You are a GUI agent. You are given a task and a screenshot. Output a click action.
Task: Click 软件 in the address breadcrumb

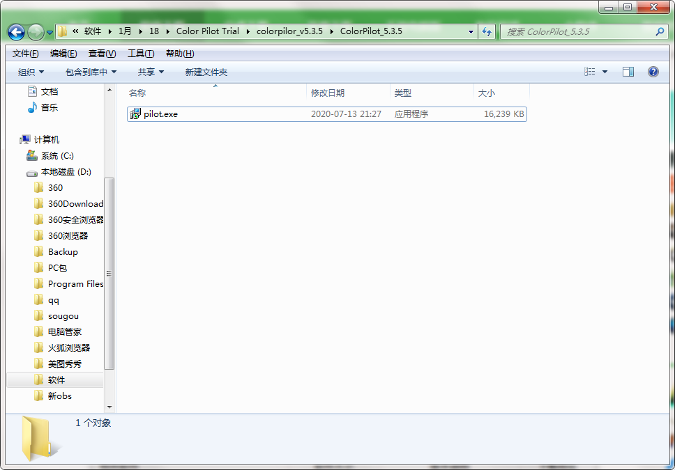(93, 31)
